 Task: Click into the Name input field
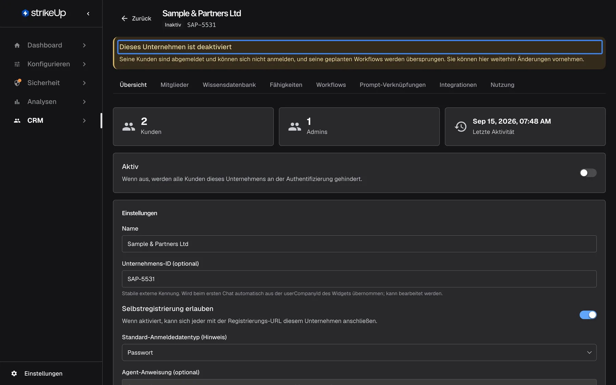(359, 244)
